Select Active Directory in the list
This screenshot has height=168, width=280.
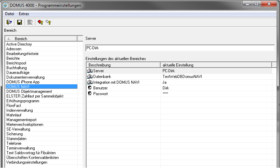click(x=42, y=44)
